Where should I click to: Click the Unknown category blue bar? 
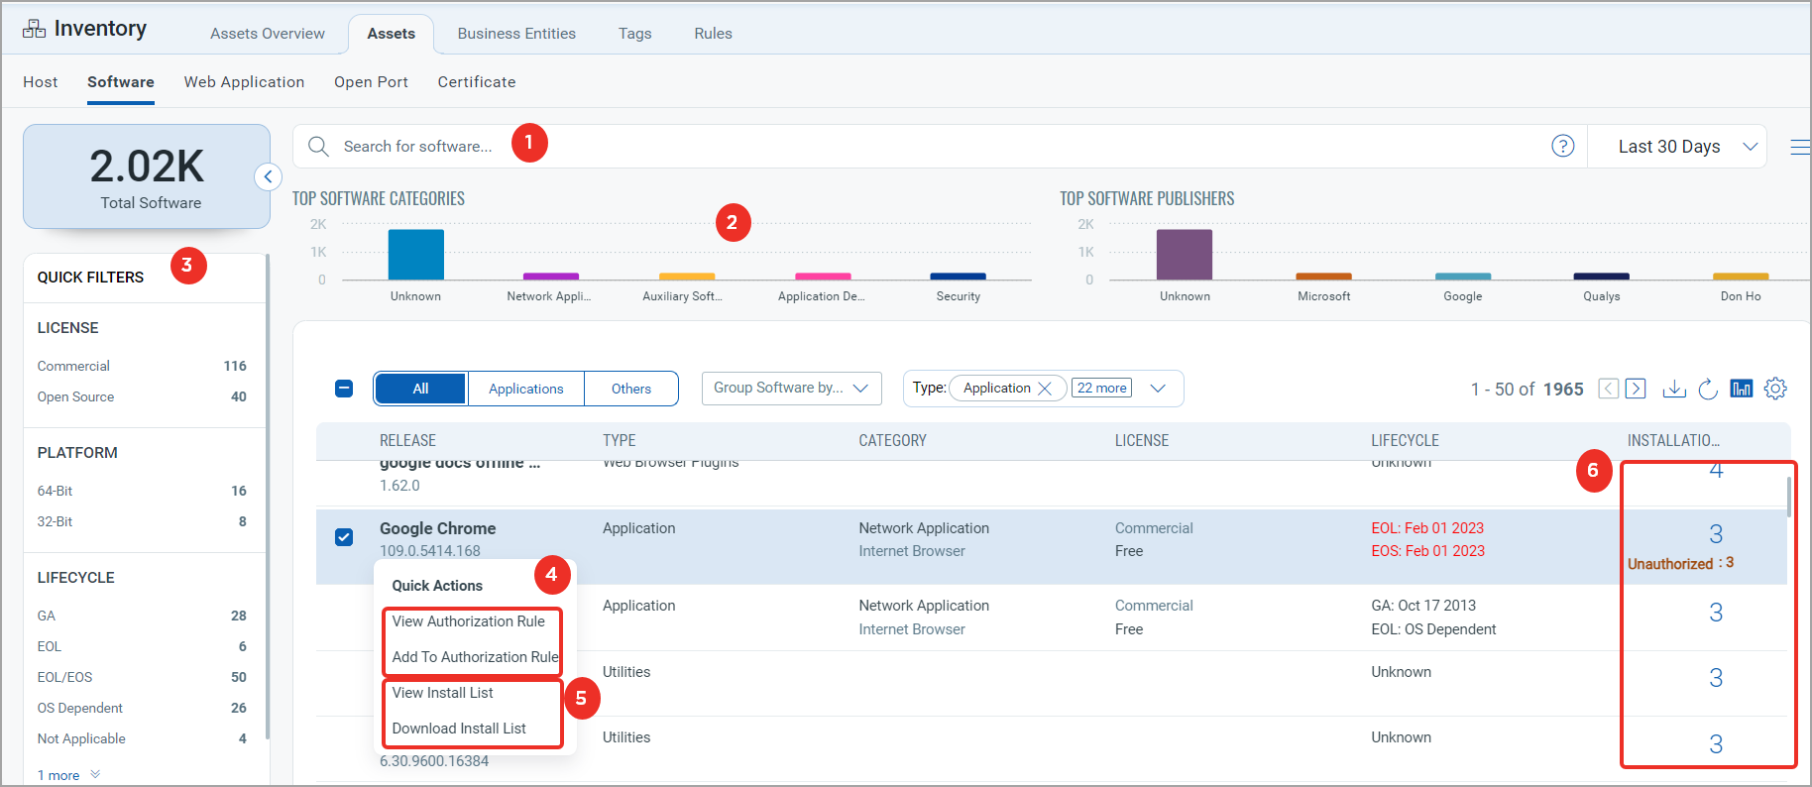tap(416, 255)
